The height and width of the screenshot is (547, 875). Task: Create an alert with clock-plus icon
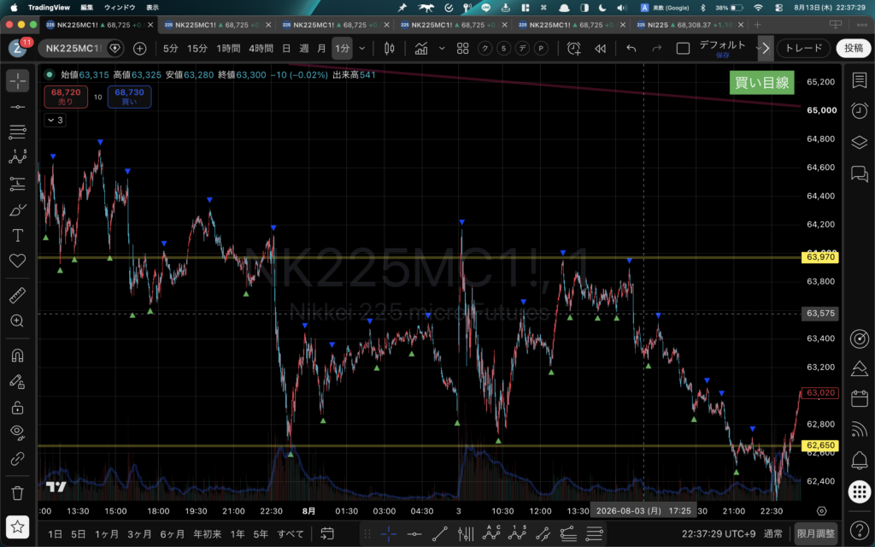(x=573, y=49)
